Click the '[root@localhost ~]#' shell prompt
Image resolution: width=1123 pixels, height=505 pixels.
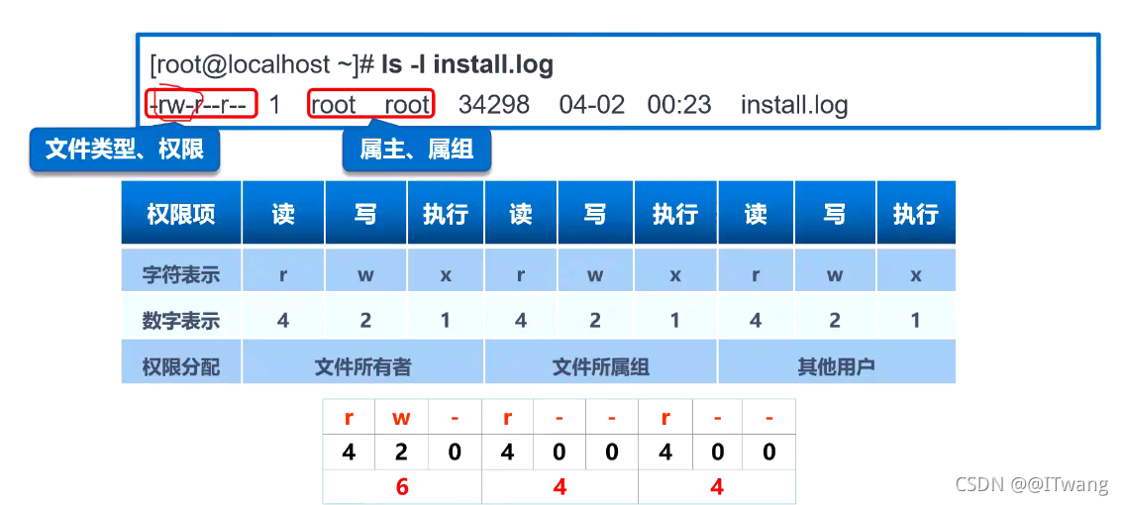point(262,65)
